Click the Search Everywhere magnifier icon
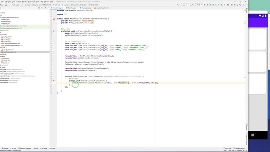Screen dimensions: 270x152 243,5
